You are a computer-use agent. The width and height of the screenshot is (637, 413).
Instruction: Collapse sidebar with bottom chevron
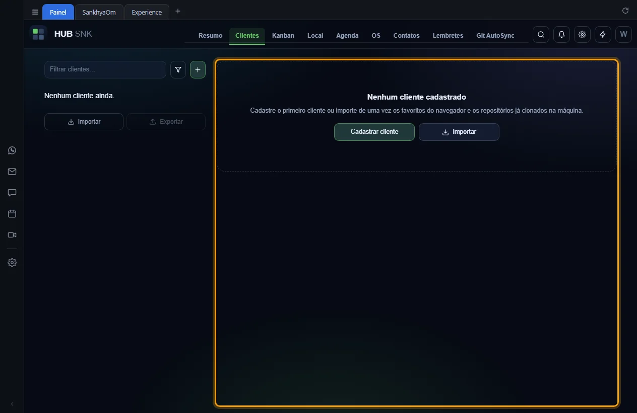click(x=12, y=404)
